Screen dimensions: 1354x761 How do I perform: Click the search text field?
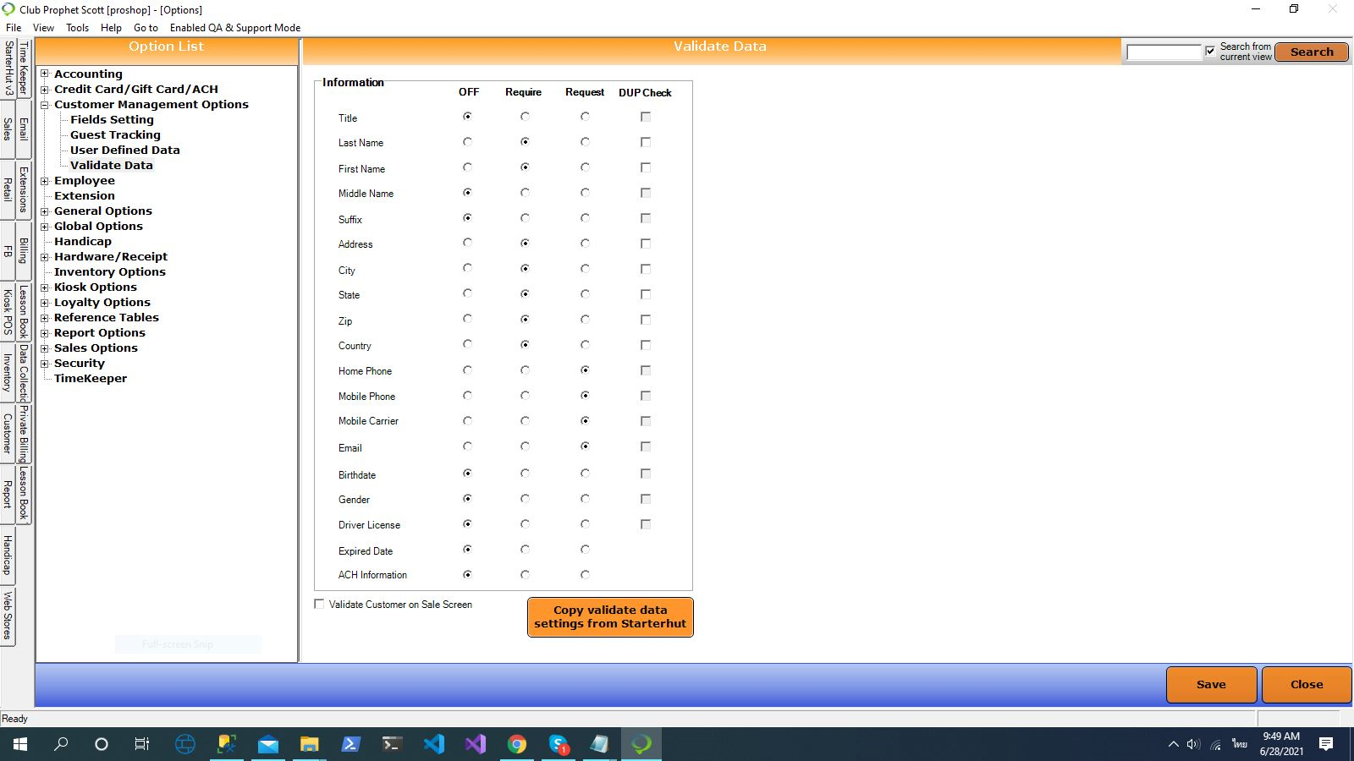[x=1163, y=52]
